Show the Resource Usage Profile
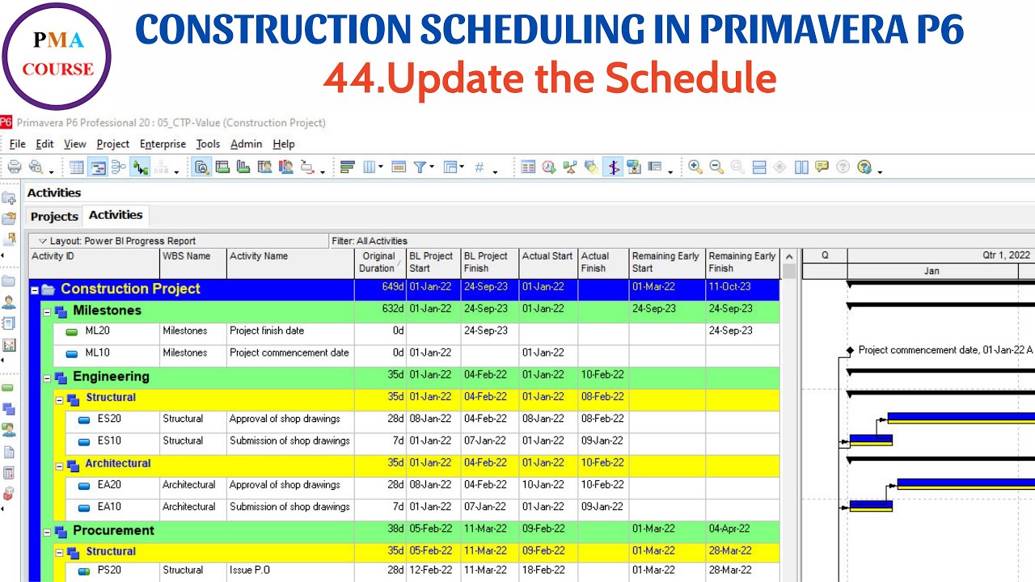 coord(285,167)
